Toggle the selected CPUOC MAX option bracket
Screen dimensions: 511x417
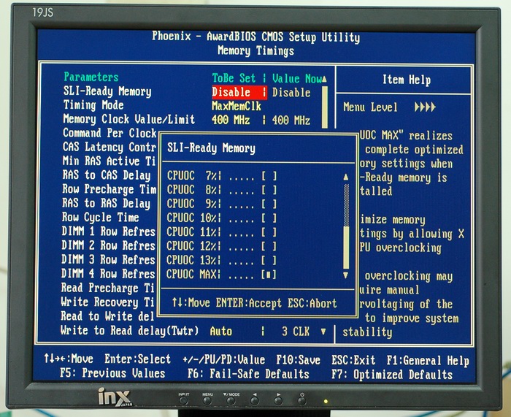tap(269, 275)
